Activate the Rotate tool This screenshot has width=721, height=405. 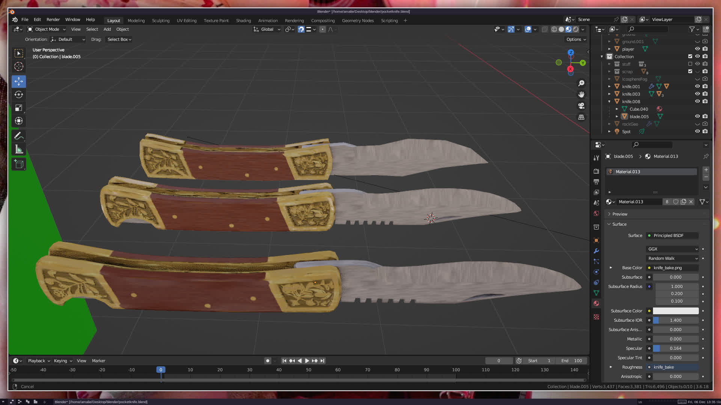coord(18,94)
